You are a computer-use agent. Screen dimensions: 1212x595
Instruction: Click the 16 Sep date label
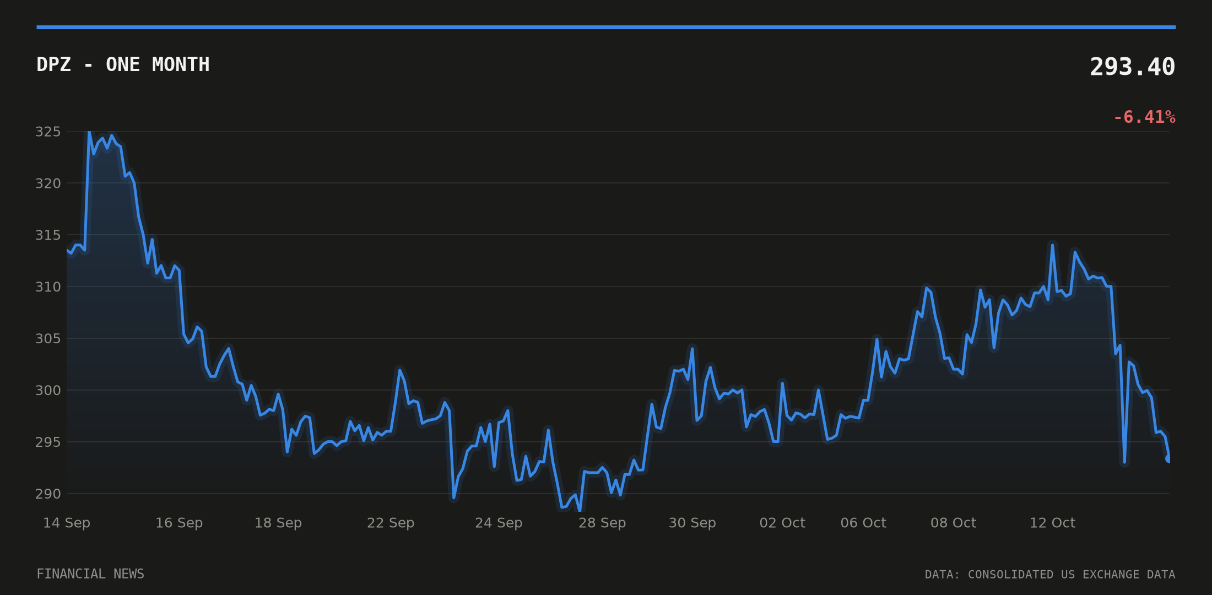point(179,523)
